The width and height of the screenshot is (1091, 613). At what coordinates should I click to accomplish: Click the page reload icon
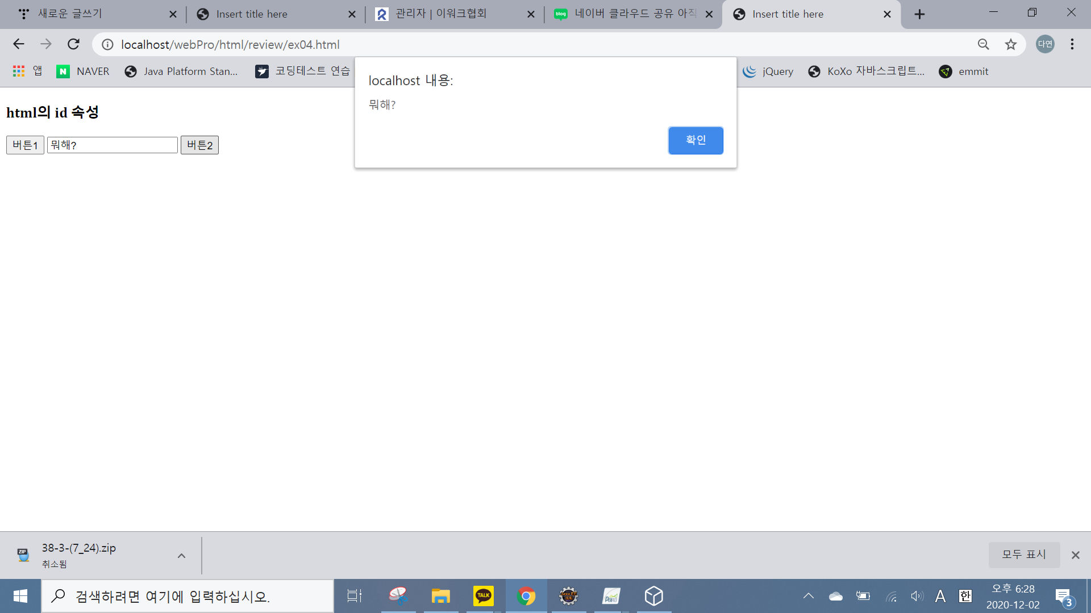coord(73,44)
